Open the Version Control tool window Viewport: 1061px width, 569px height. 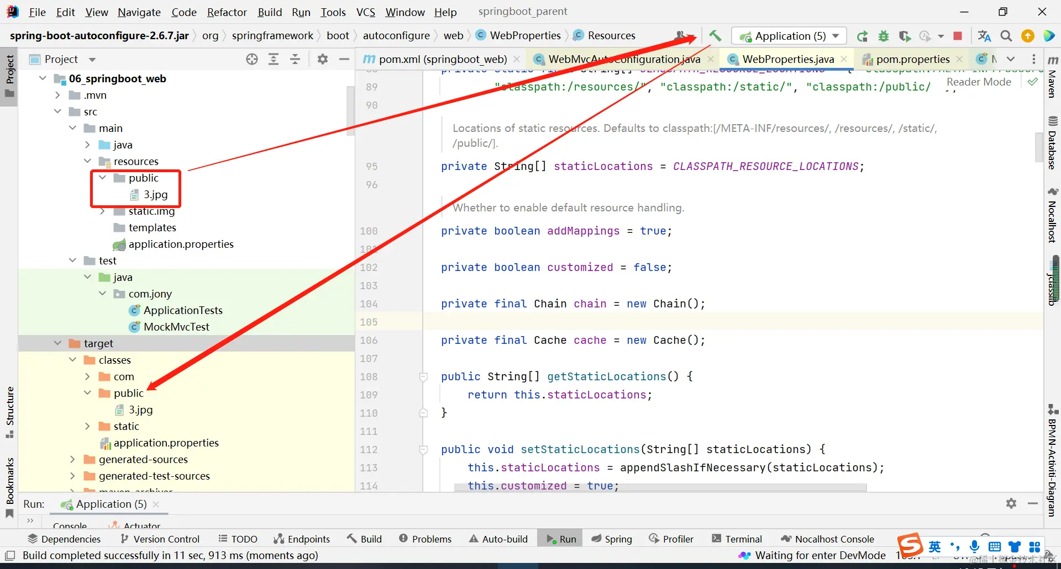click(160, 539)
